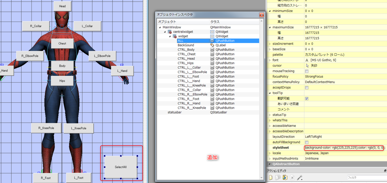Click the float icon of Action Editor panel

click(385, 171)
